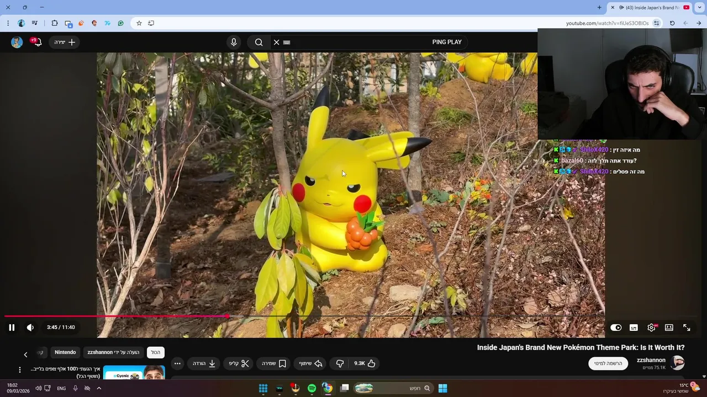Click the 3:45 / 11:40 time display
The height and width of the screenshot is (397, 707).
[61, 328]
